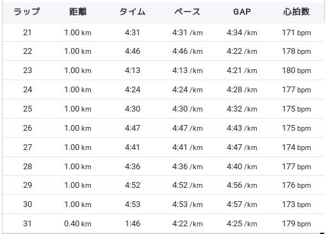The image size is (326, 234).
Task: Click lap 23 heart rate 180 bpm
Action: (x=297, y=71)
